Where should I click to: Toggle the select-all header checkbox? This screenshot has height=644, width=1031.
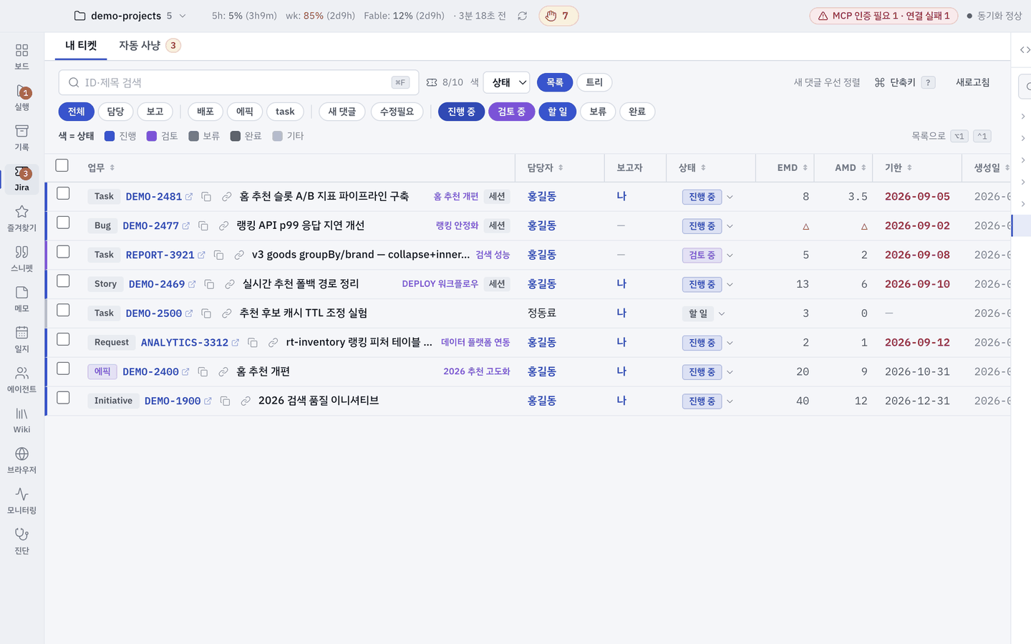click(62, 165)
